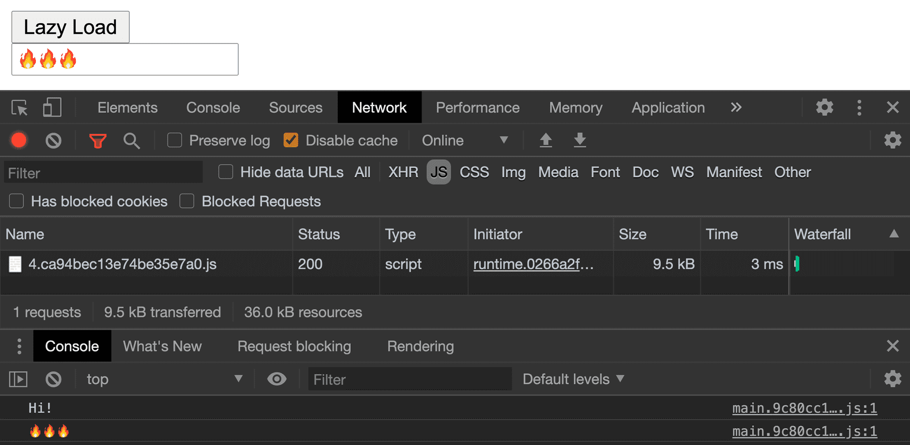910x445 pixels.
Task: Filter requests by CSS
Action: 474,172
